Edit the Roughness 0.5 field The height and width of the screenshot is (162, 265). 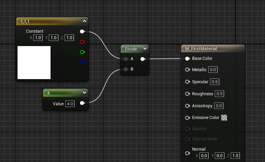tap(219, 94)
